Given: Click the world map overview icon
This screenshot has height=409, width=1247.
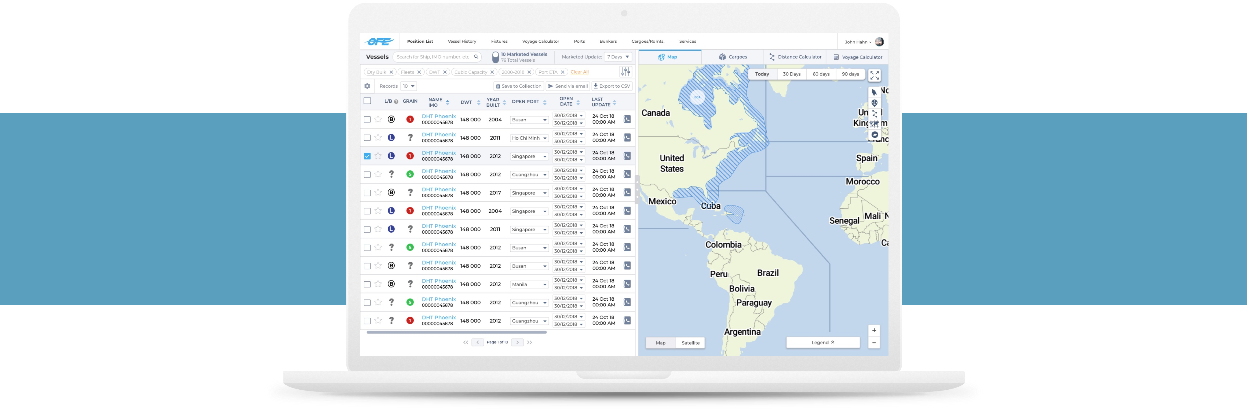Looking at the screenshot, I should (875, 124).
